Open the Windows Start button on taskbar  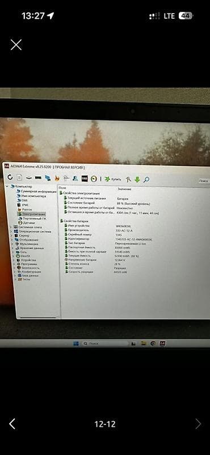pos(76,344)
